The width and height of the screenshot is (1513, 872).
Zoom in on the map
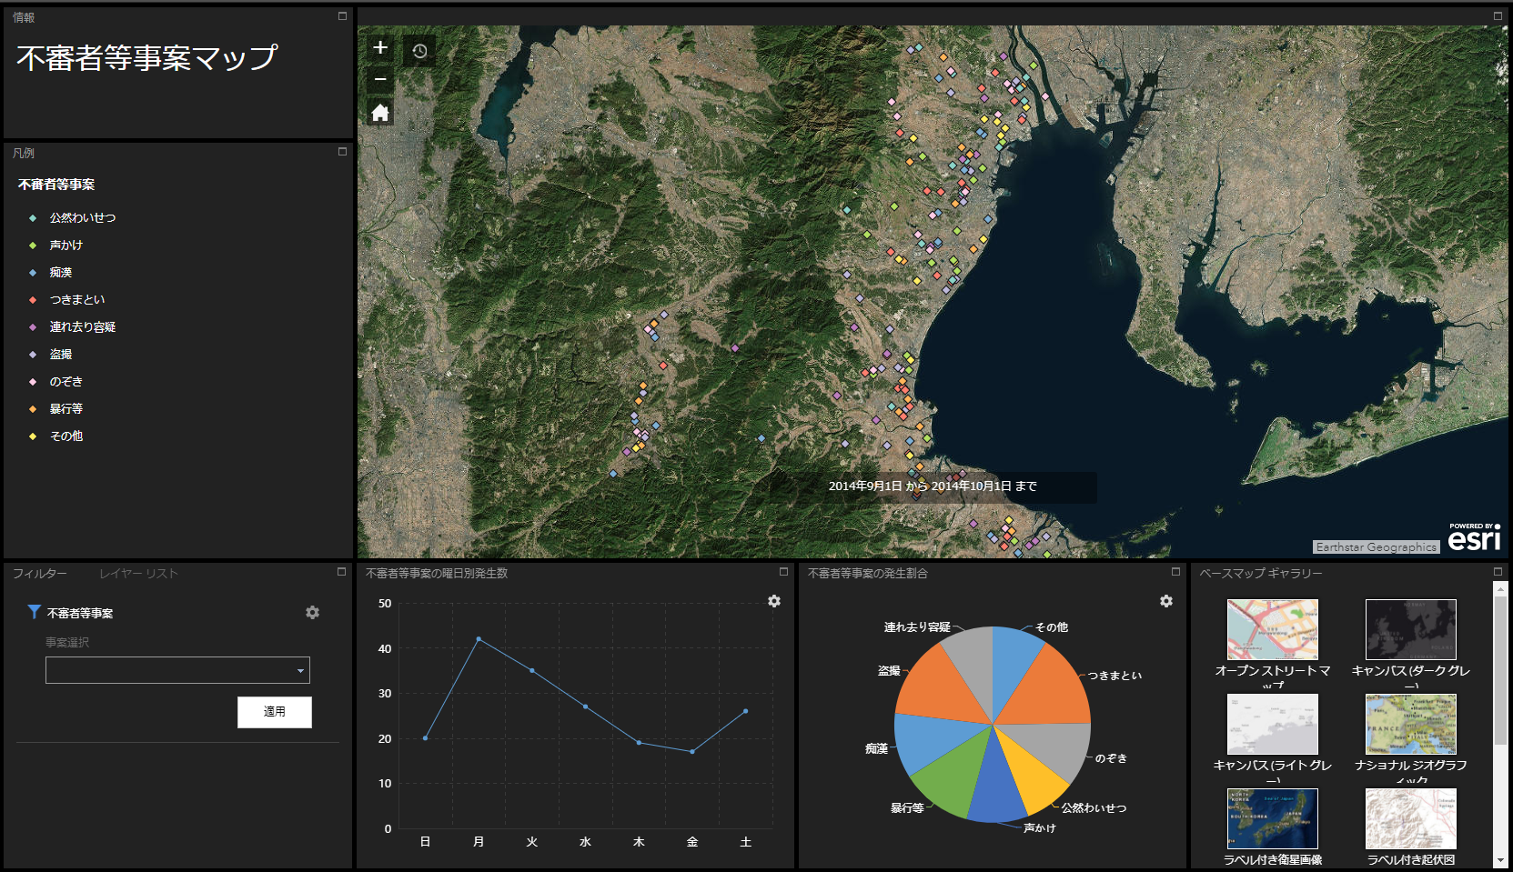click(x=380, y=48)
